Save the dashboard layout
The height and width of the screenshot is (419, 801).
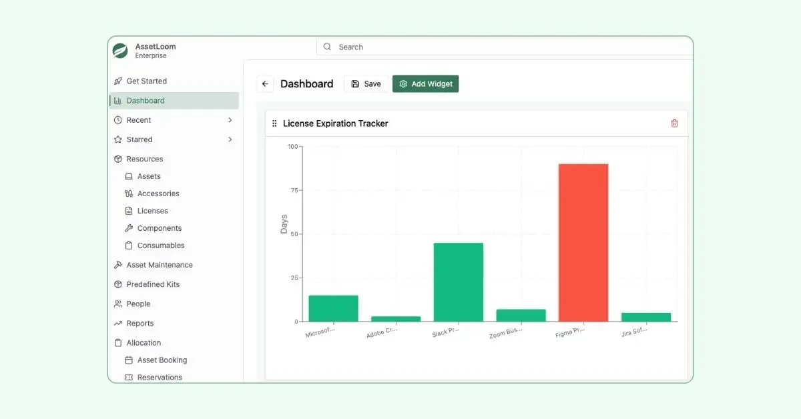click(x=366, y=84)
